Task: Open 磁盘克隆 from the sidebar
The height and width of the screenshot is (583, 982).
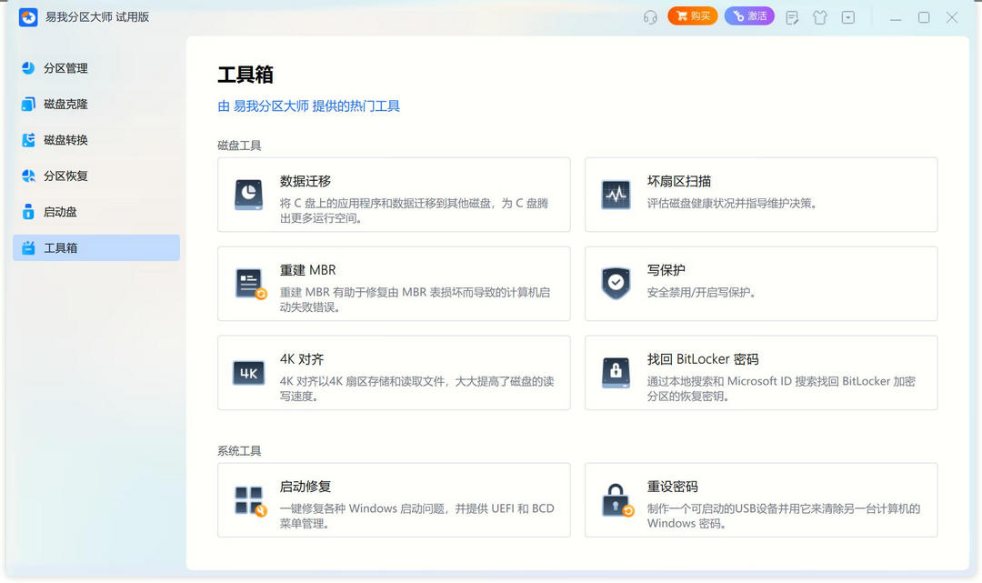Action: pyautogui.click(x=65, y=104)
